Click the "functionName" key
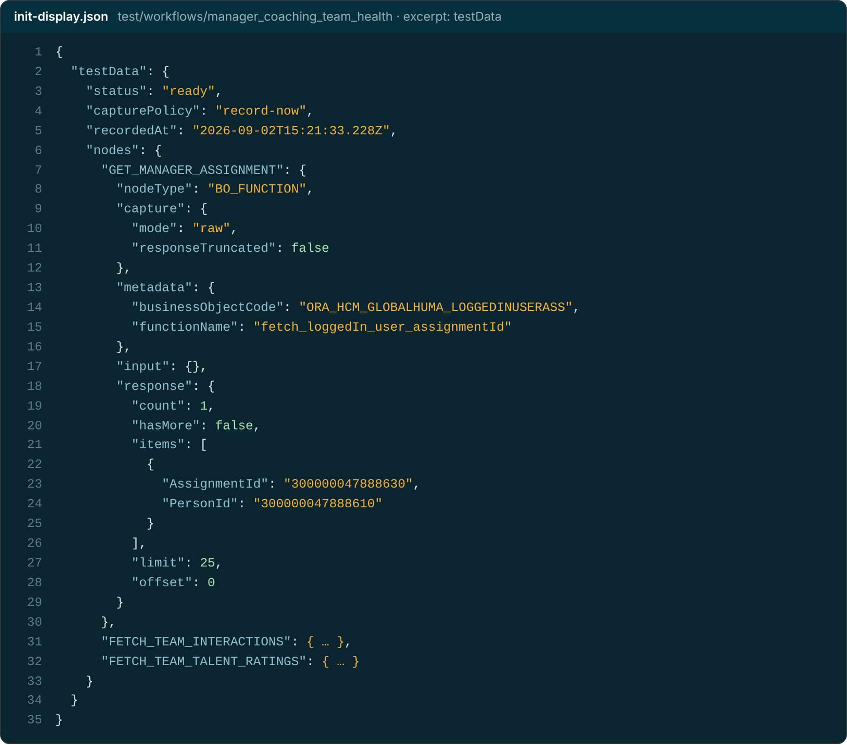This screenshot has height=745, width=847. point(185,327)
